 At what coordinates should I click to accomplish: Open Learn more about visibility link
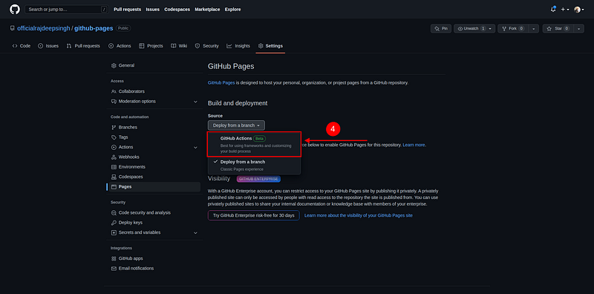tap(359, 215)
